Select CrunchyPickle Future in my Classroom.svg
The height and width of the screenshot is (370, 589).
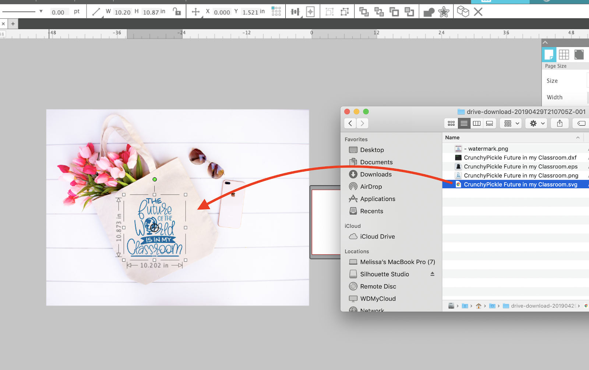(515, 184)
